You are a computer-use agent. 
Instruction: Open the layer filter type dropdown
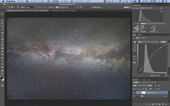(137, 82)
